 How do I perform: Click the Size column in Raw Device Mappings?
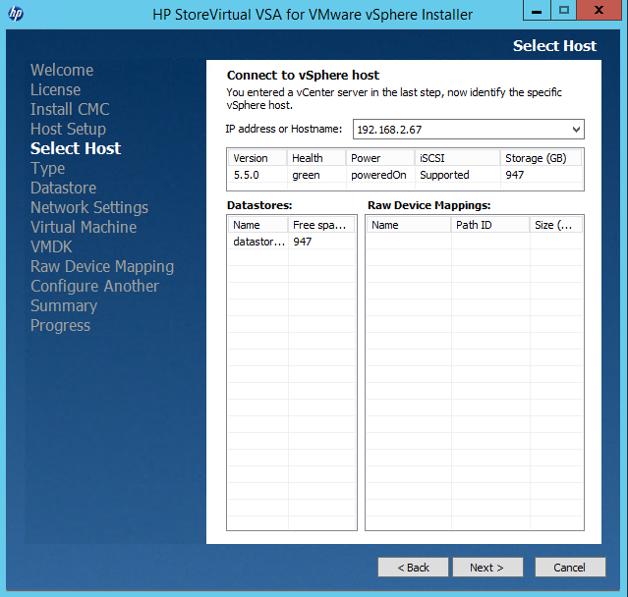[x=554, y=225]
